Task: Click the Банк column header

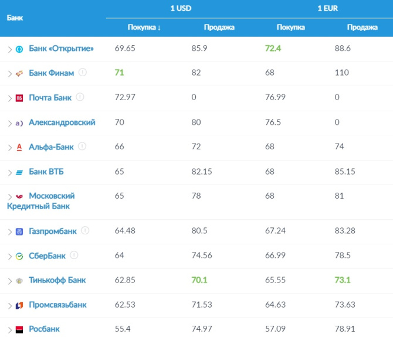Action: [15, 18]
